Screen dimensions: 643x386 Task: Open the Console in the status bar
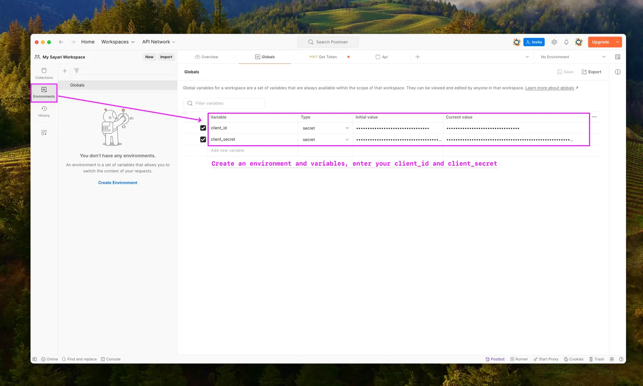click(x=111, y=359)
